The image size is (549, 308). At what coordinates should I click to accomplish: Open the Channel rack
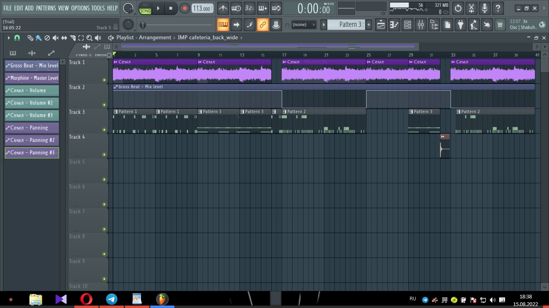click(408, 25)
